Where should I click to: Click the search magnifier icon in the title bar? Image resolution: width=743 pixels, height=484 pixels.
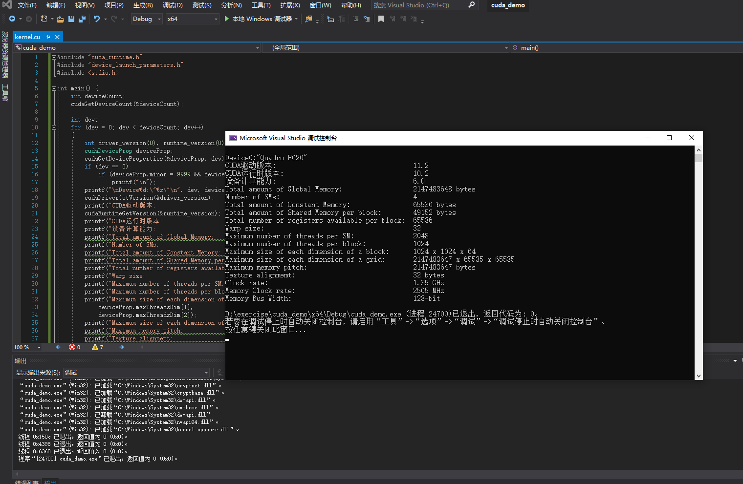(471, 5)
